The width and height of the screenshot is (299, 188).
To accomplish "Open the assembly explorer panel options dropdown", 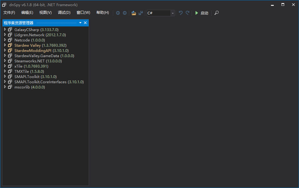I will [80, 23].
